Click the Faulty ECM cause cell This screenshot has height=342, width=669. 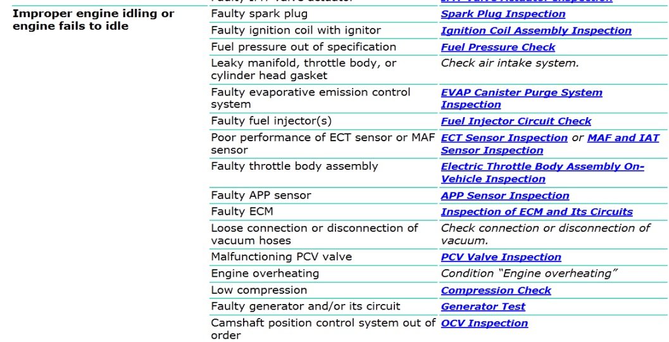tap(323, 212)
